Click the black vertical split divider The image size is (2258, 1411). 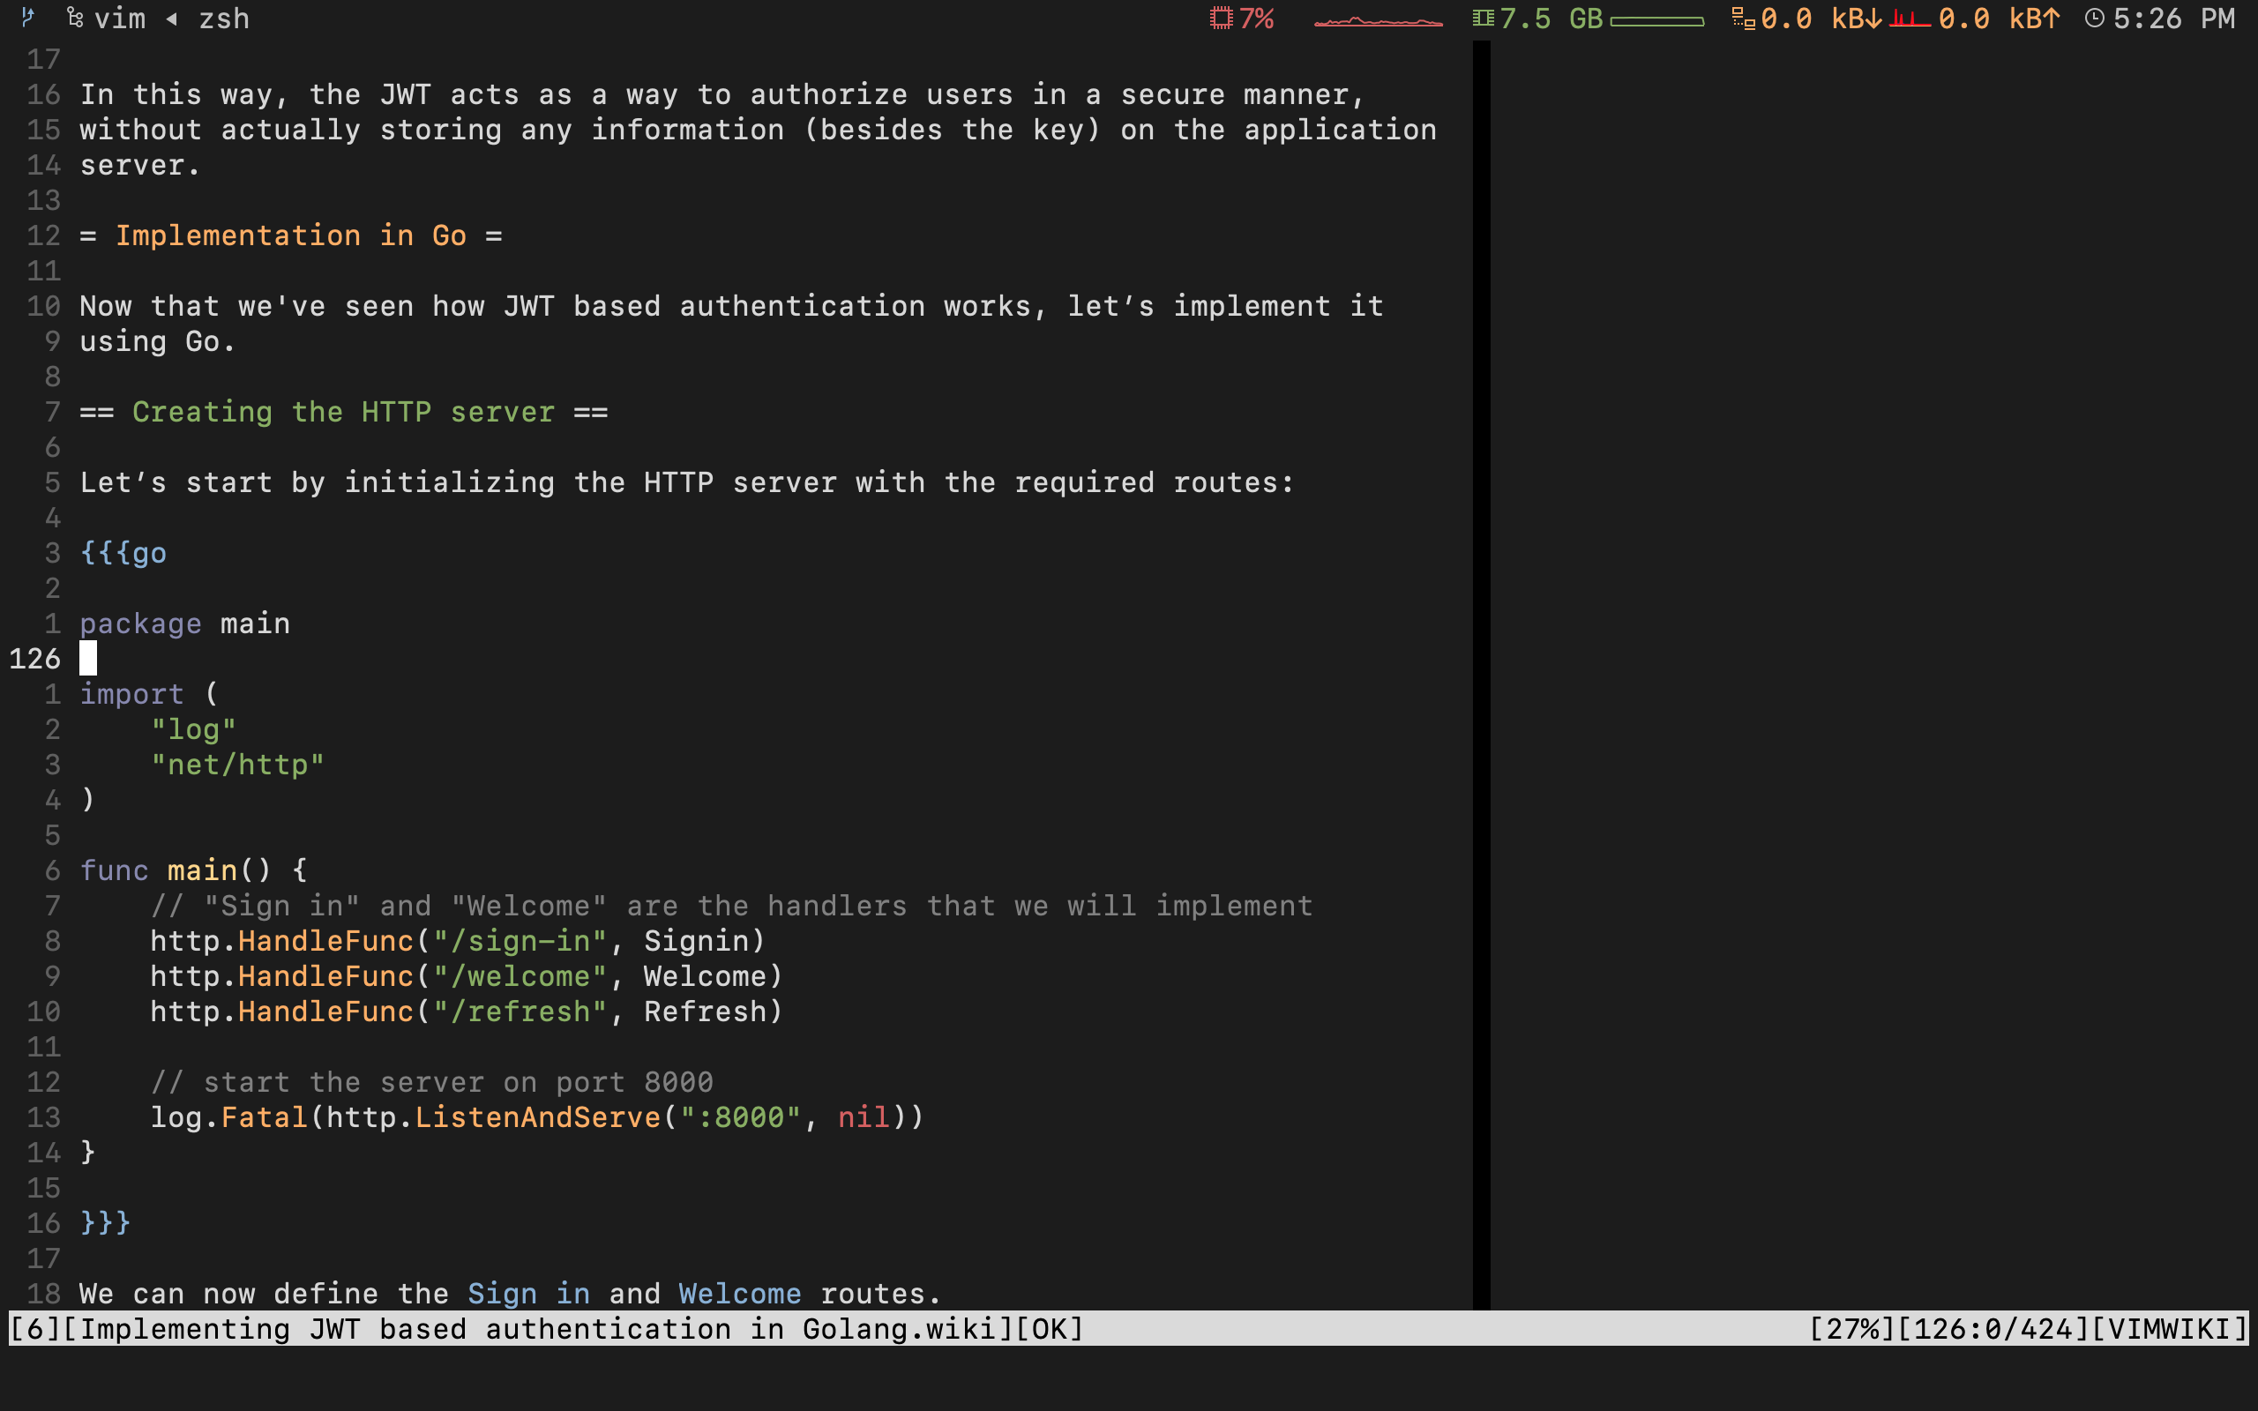click(x=1481, y=672)
